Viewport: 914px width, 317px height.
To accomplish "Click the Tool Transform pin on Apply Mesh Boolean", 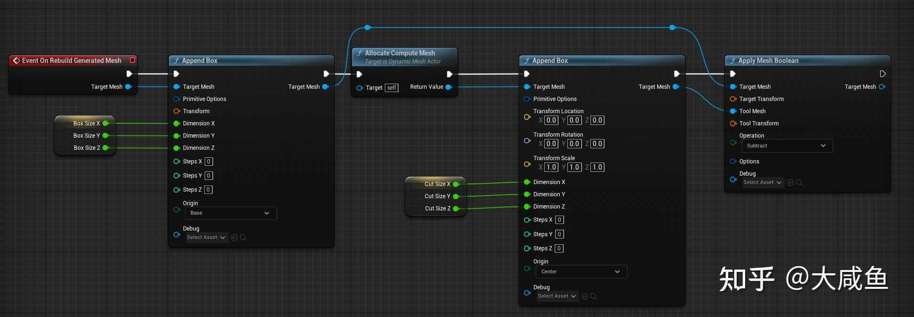I will [733, 124].
